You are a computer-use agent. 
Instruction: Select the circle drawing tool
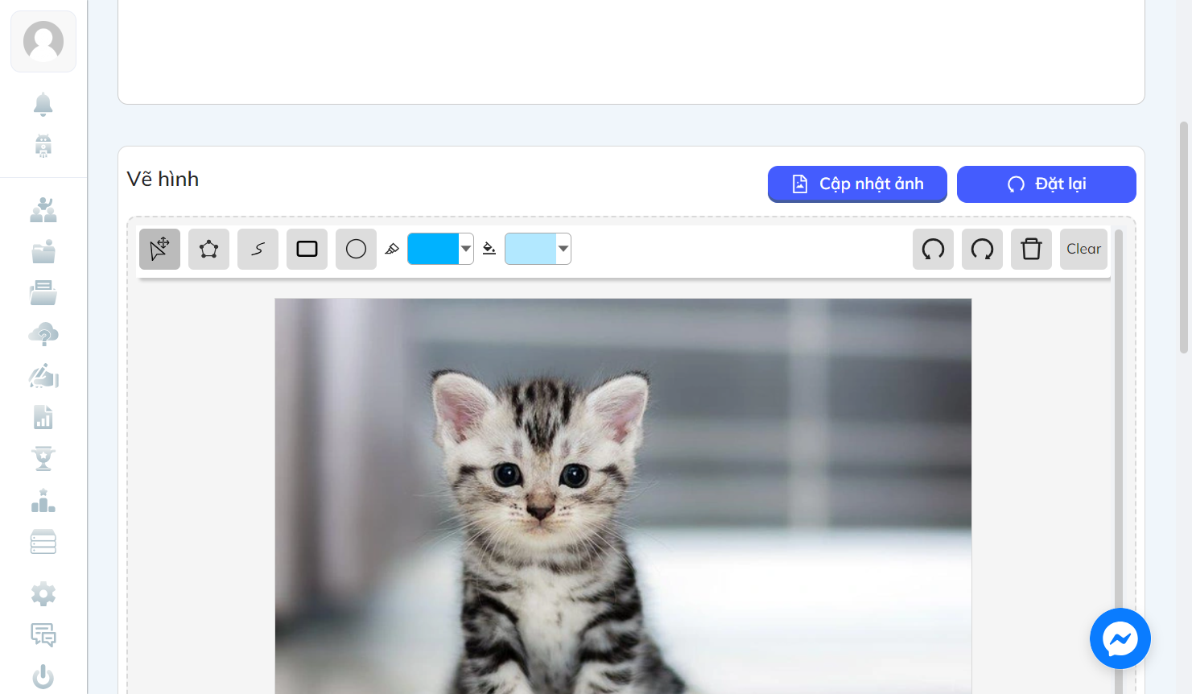click(356, 249)
